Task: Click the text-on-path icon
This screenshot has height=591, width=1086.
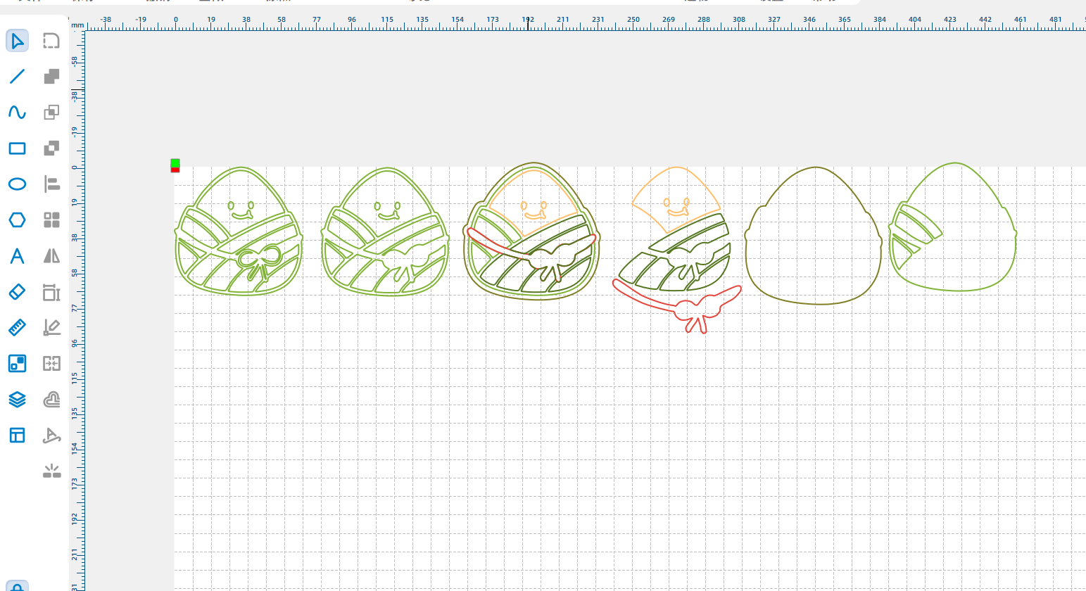Action: (51, 436)
